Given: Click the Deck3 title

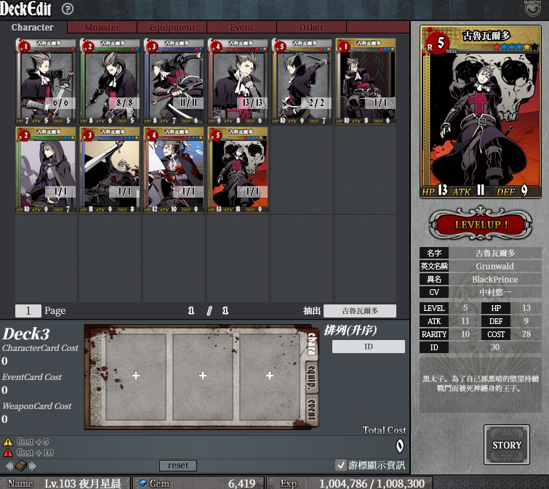Looking at the screenshot, I should point(26,334).
